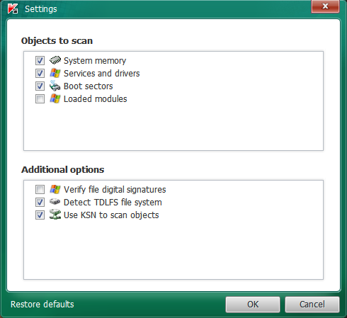Click the Boot sectors drive icon
The image size is (347, 318).
pos(55,86)
